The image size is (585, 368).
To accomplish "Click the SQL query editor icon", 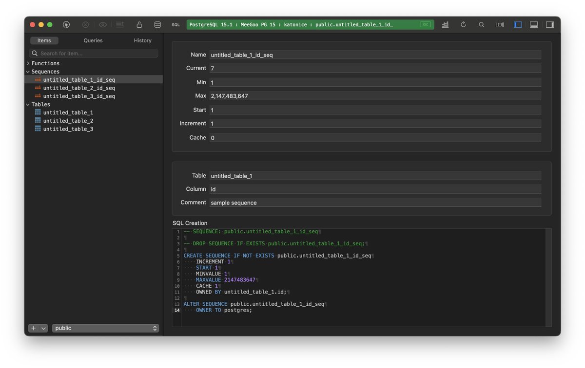I will pyautogui.click(x=175, y=24).
